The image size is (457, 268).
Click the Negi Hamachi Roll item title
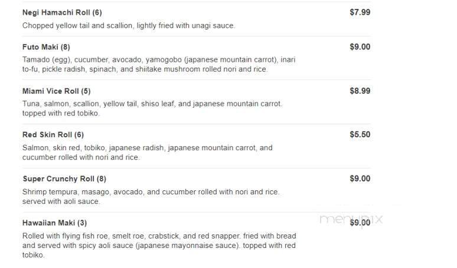coord(53,12)
